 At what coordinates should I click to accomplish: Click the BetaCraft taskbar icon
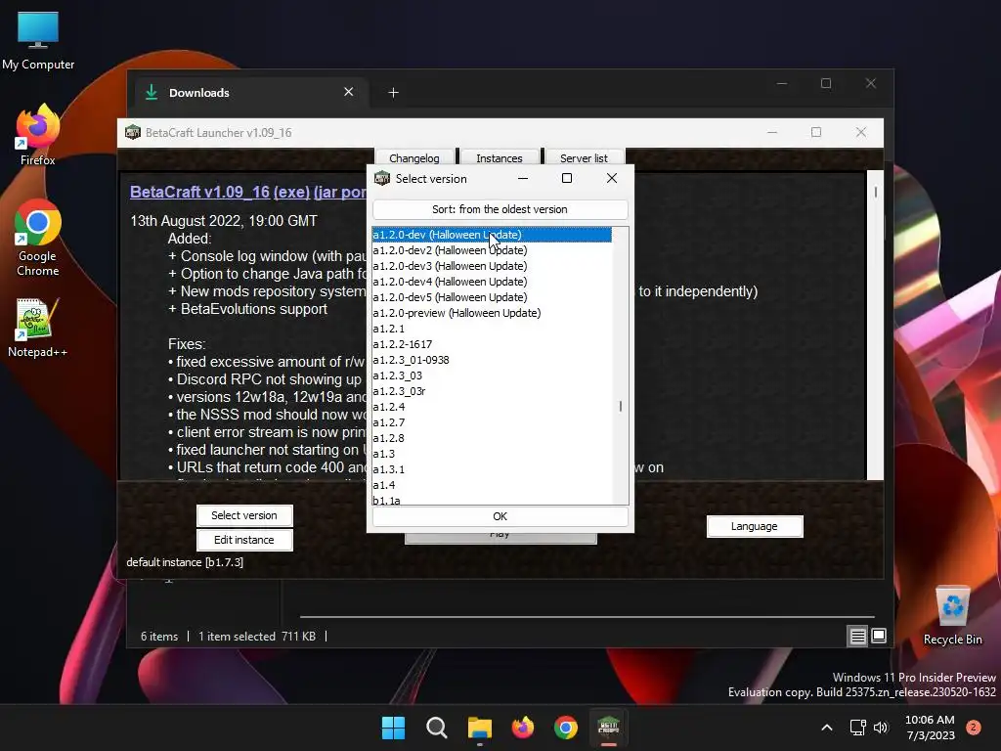[608, 728]
